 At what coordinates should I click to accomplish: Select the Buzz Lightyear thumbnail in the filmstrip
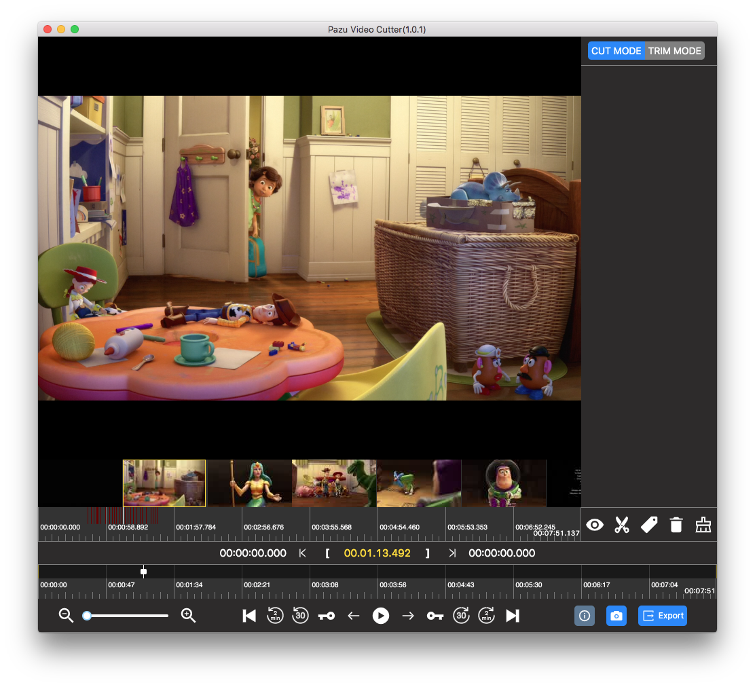(x=504, y=483)
